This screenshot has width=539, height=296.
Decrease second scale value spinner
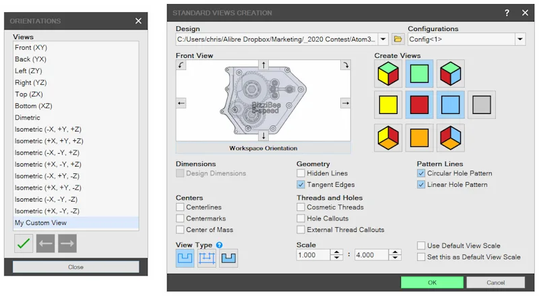tap(395, 258)
